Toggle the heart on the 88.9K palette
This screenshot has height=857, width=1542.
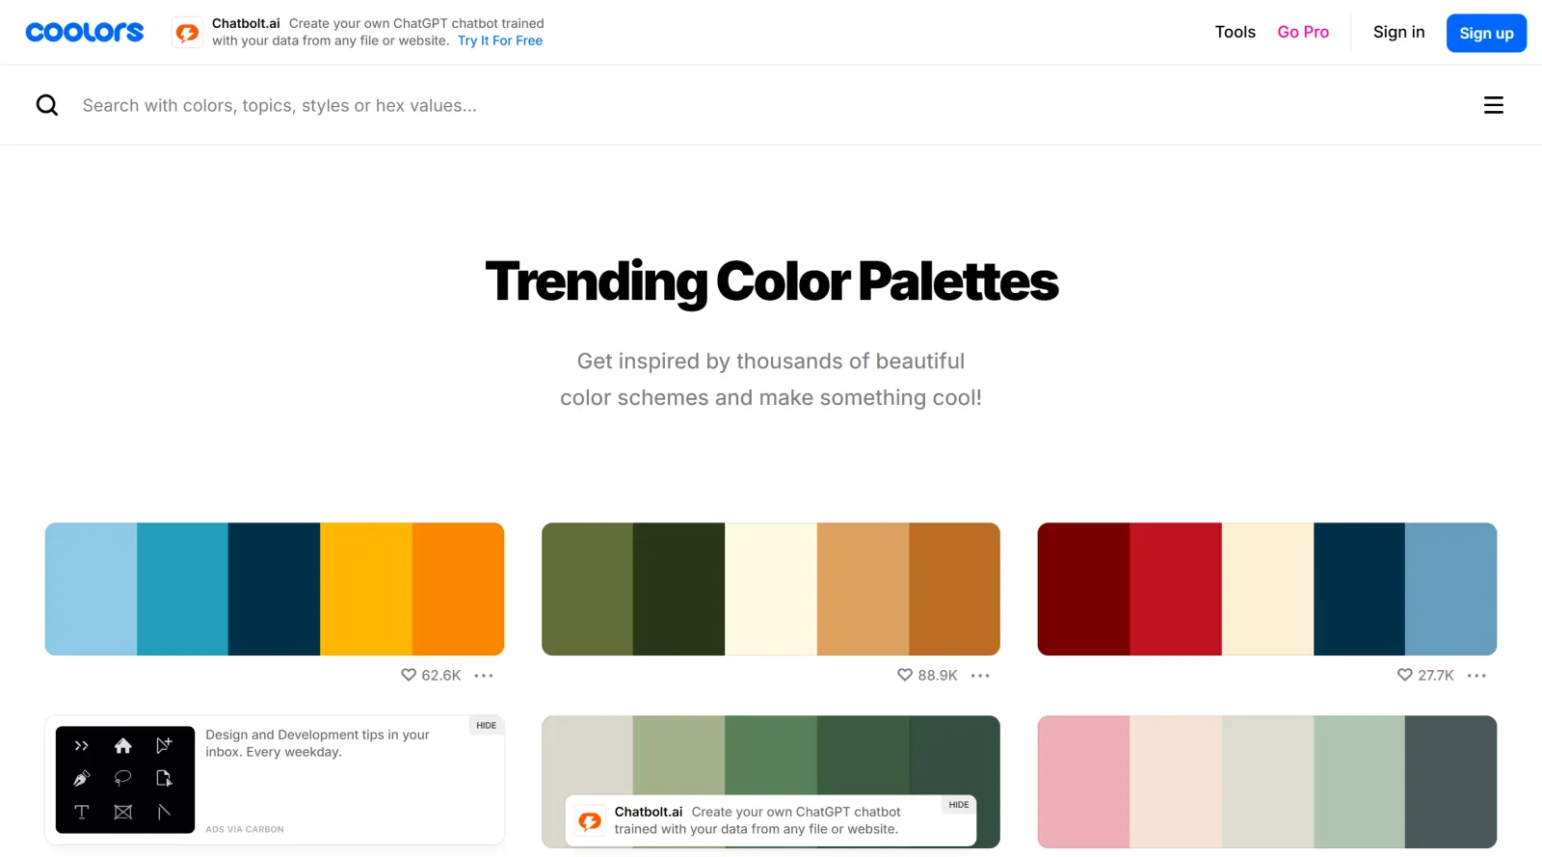click(x=904, y=675)
